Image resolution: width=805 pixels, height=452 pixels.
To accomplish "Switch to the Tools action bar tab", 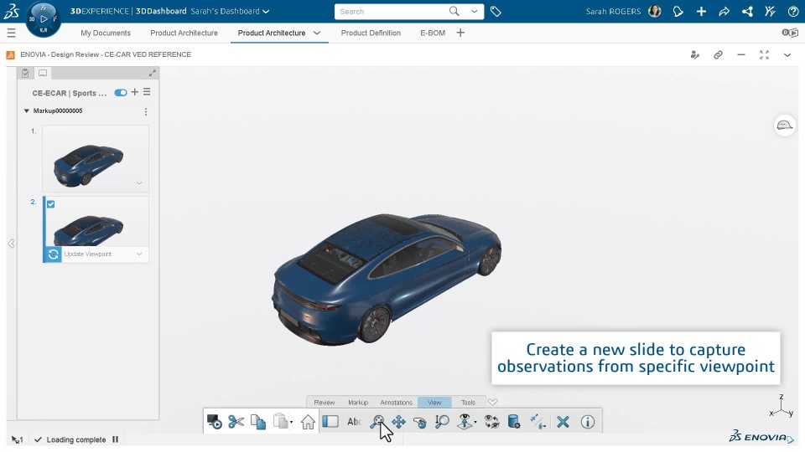I will tap(468, 403).
